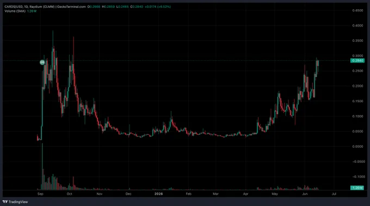Click the 0.1000 price axis label
Image resolution: width=370 pixels, height=206 pixels.
coord(357,116)
